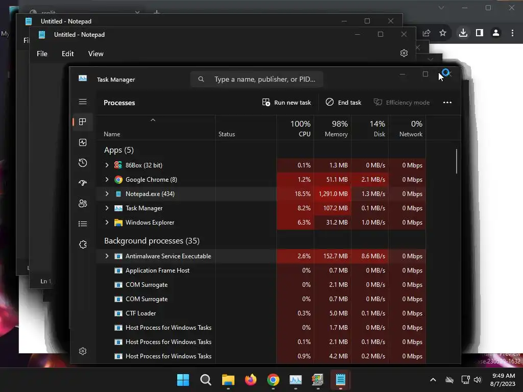
Task: Launch Firefox from taskbar
Action: tap(250, 380)
